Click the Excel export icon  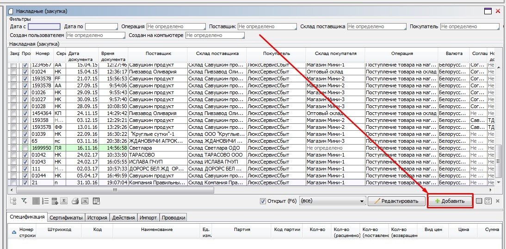click(x=85, y=201)
